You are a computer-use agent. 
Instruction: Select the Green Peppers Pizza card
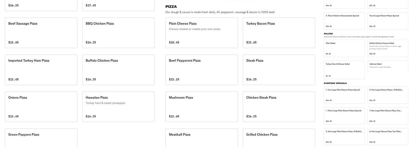pos(41,138)
